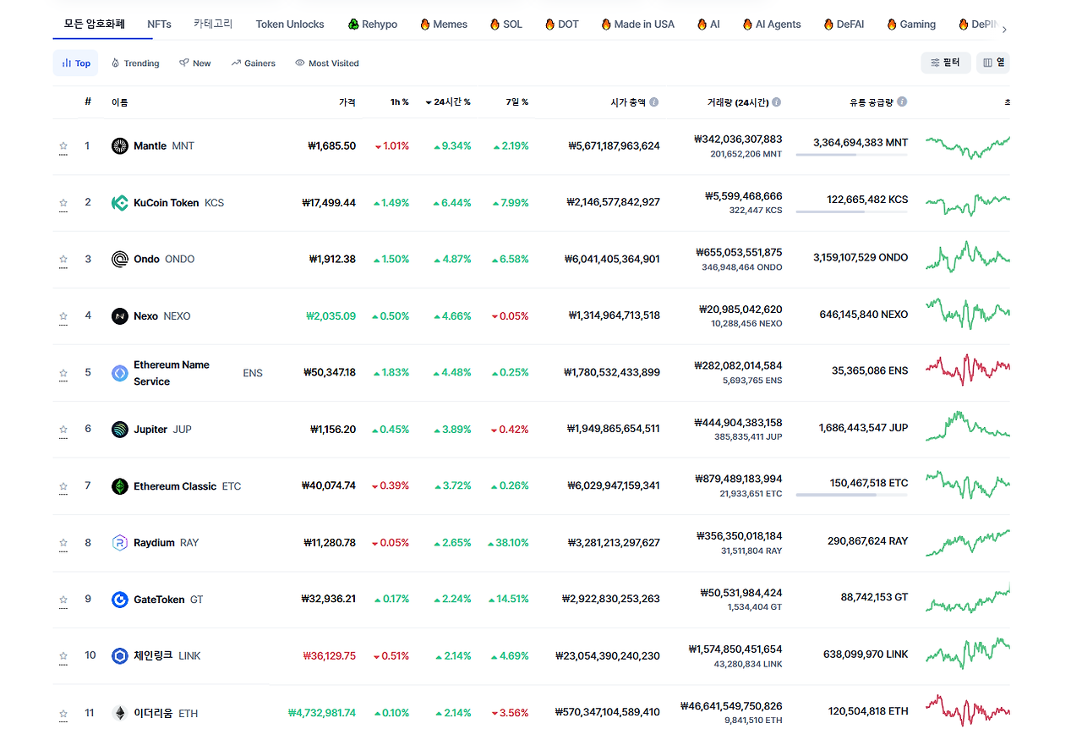Open the 카테고리 tab
Viewport: 1082px width, 729px height.
(x=213, y=24)
